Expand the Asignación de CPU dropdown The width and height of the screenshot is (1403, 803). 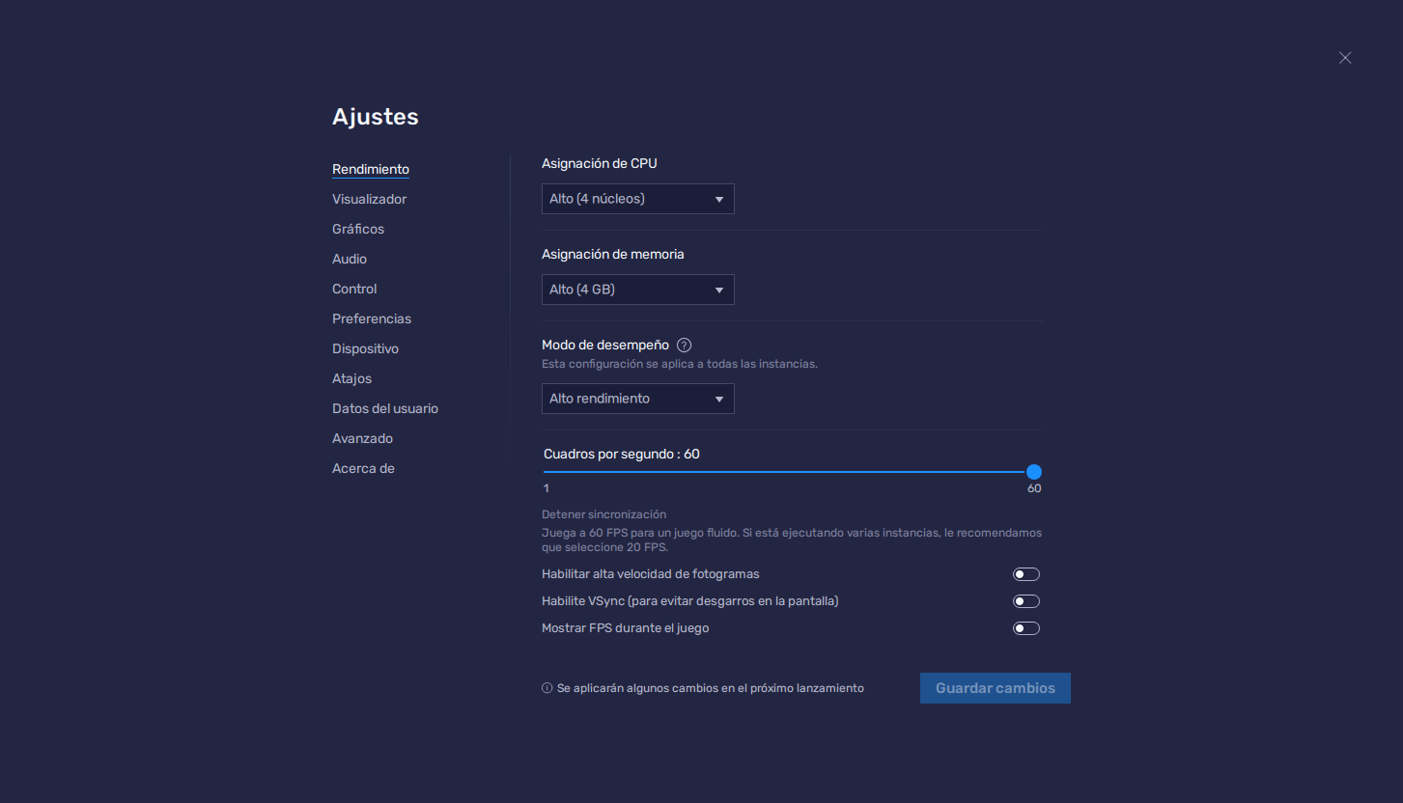pos(638,199)
